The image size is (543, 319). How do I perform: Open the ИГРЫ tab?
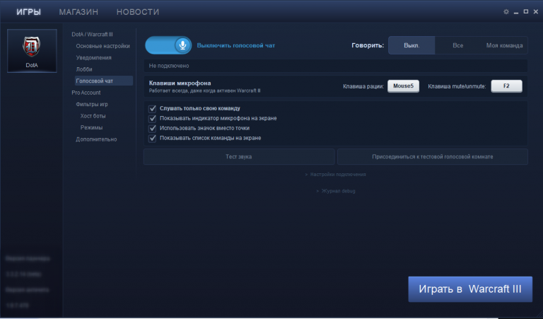tap(29, 12)
